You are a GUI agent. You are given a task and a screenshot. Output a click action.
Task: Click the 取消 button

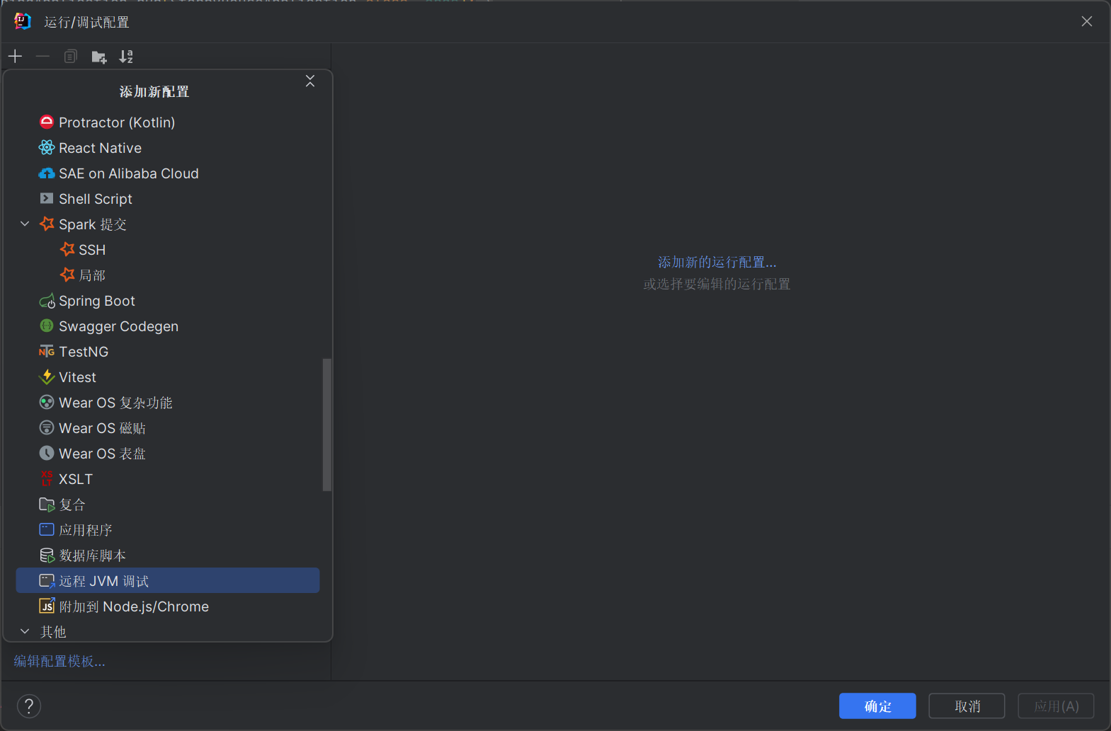967,706
